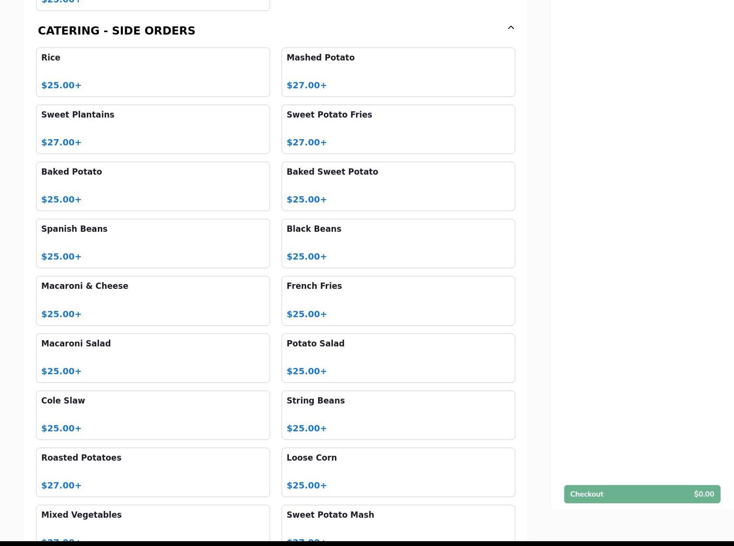Select the Baked Potato side order
The height and width of the screenshot is (546, 734).
pyautogui.click(x=153, y=186)
